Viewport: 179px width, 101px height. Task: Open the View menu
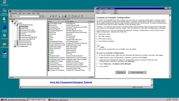tap(24, 13)
